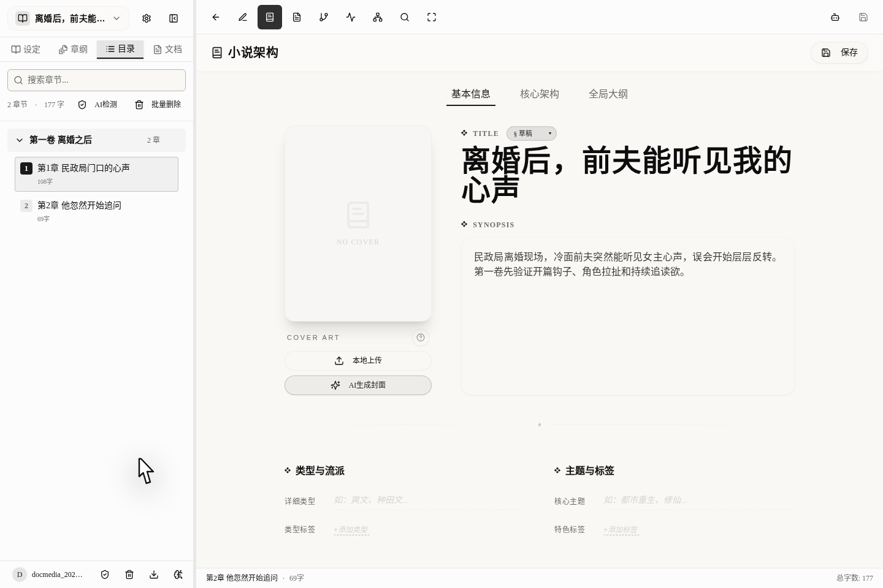Open the document notes icon in top toolbar
Screen dimensions: 883x588
297,17
